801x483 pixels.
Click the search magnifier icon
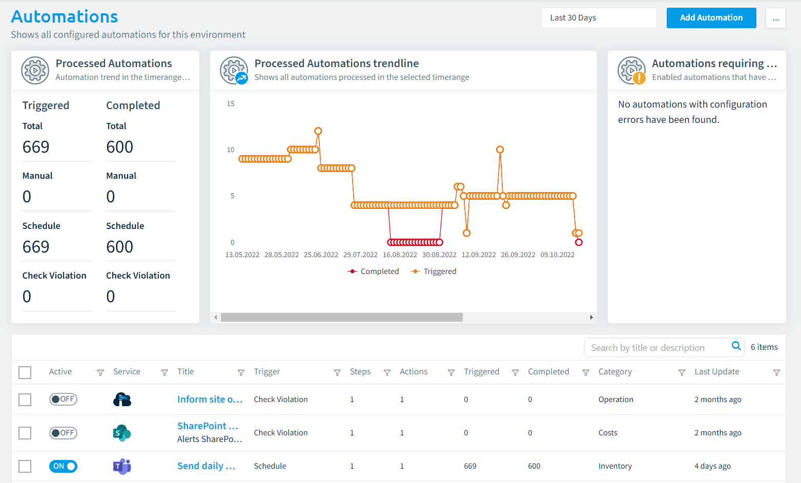tap(736, 346)
